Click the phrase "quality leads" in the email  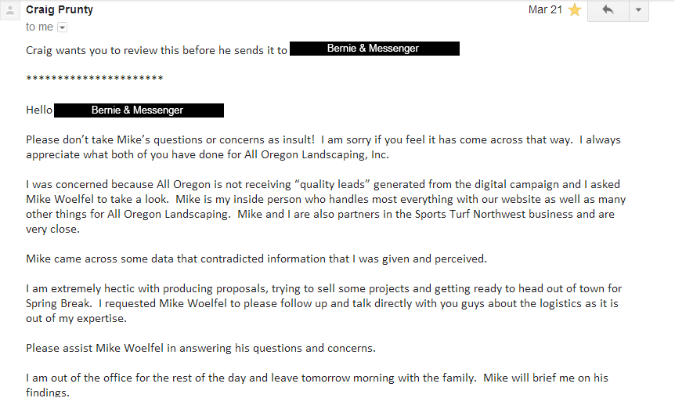click(x=332, y=184)
